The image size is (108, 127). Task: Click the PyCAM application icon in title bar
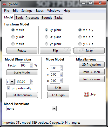[4, 4]
